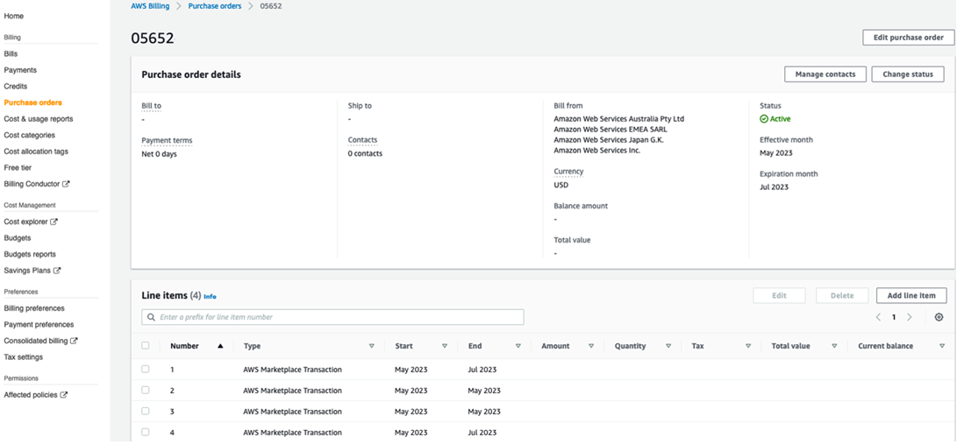
Task: Open AWS Billing breadcrumb link
Action: [150, 6]
